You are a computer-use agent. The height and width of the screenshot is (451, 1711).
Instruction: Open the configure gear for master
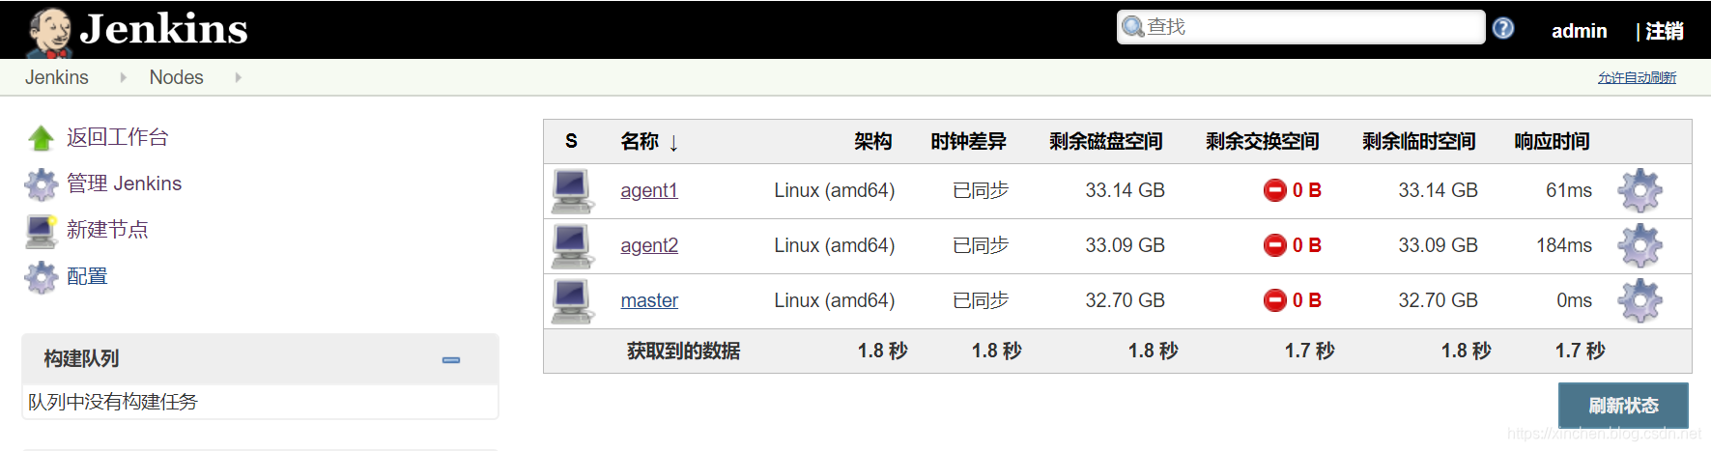[1639, 300]
